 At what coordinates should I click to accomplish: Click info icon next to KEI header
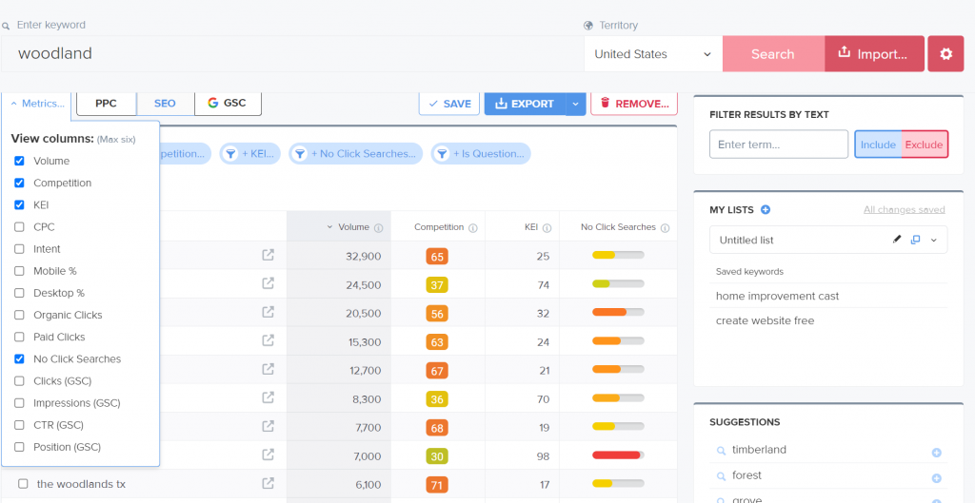[x=547, y=228]
